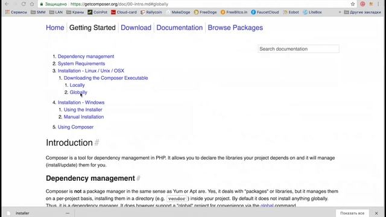Image resolution: width=386 pixels, height=217 pixels.
Task: Open the installer download options menu
Action: [68, 213]
